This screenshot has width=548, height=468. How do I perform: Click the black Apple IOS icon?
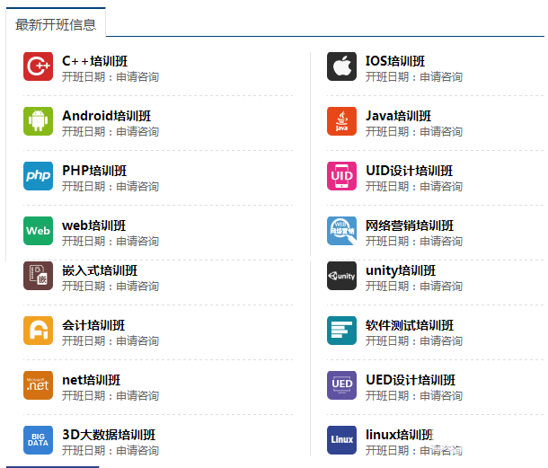pos(341,66)
